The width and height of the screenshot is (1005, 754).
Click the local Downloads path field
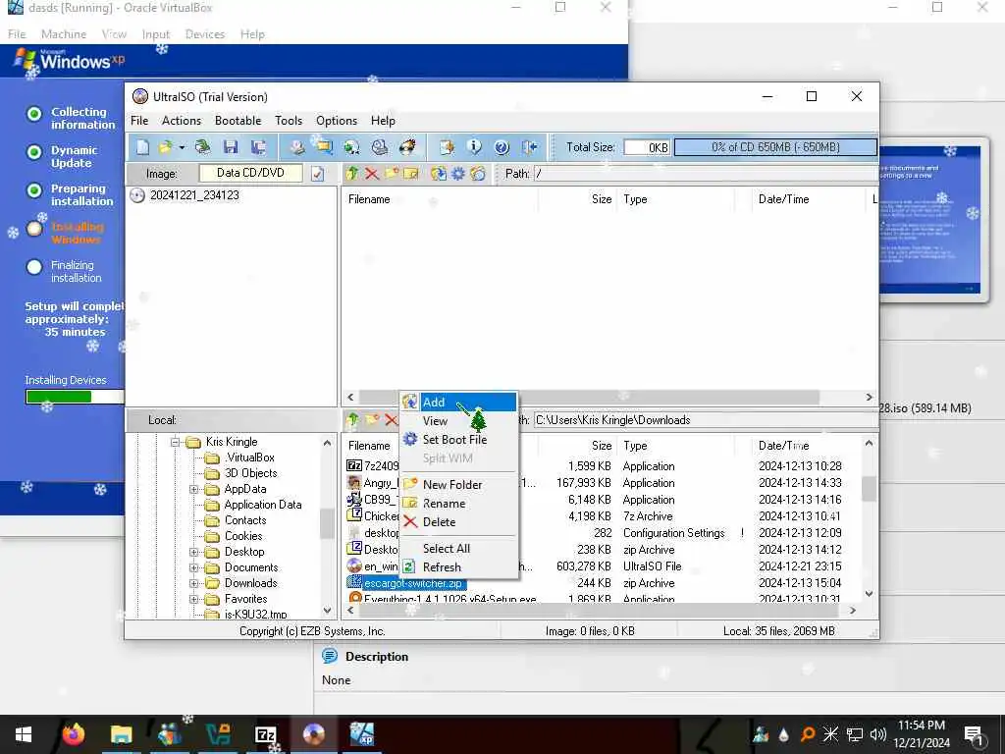[x=706, y=420]
